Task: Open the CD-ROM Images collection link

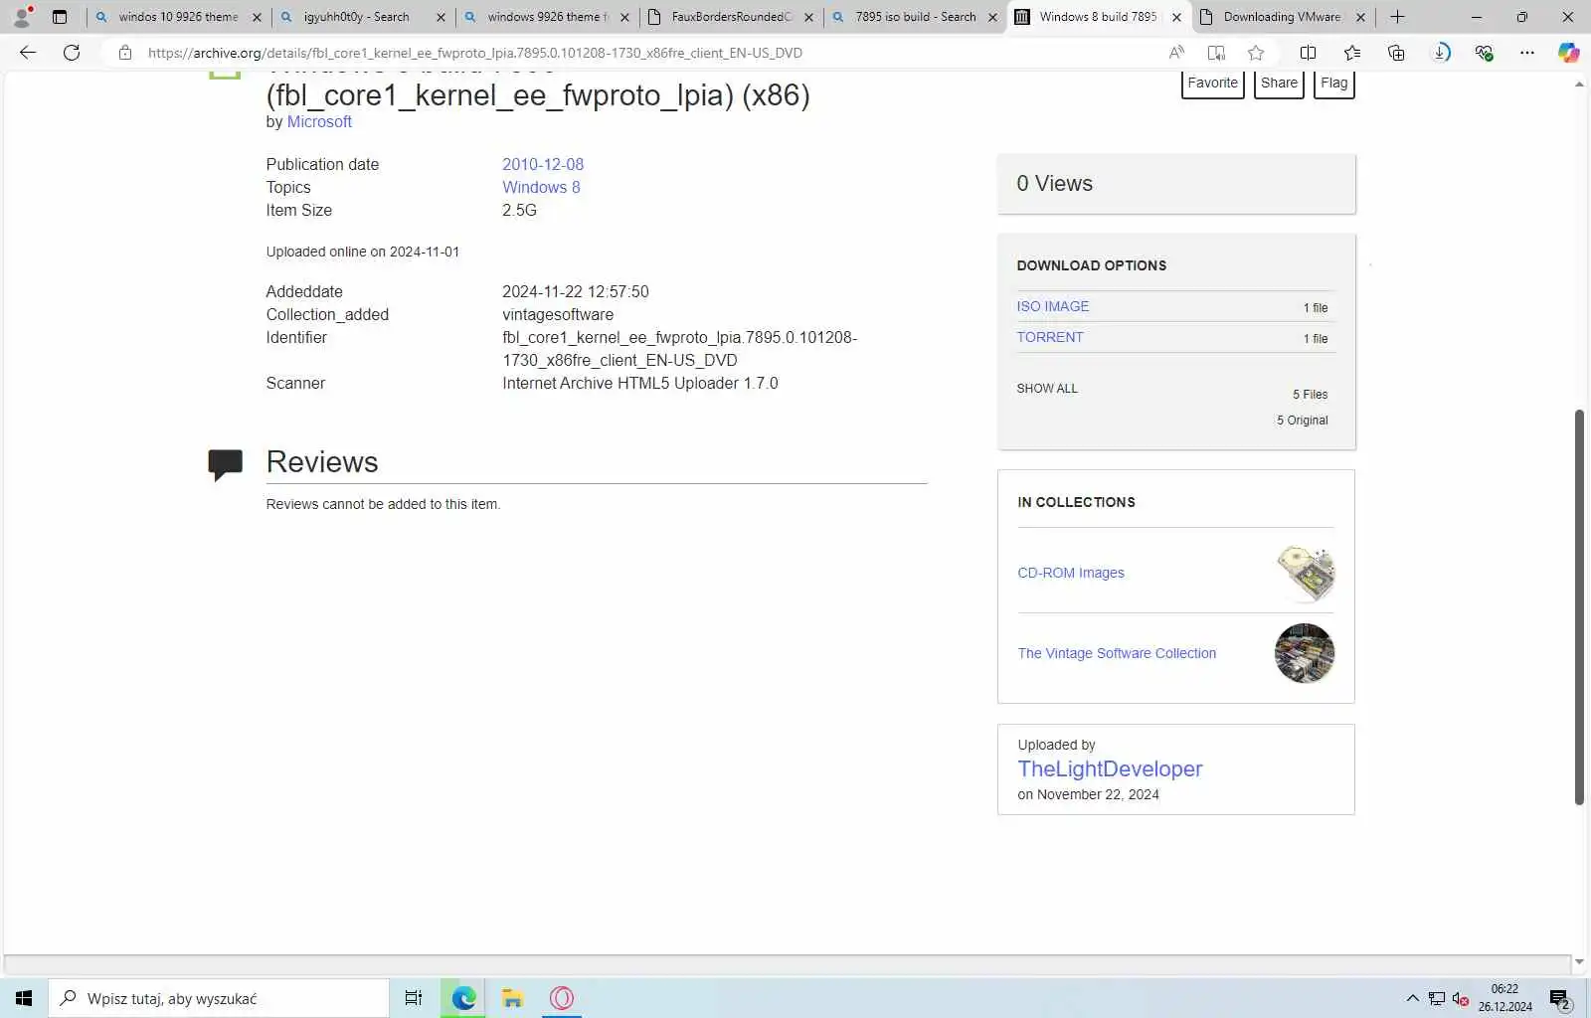Action: pos(1071,573)
